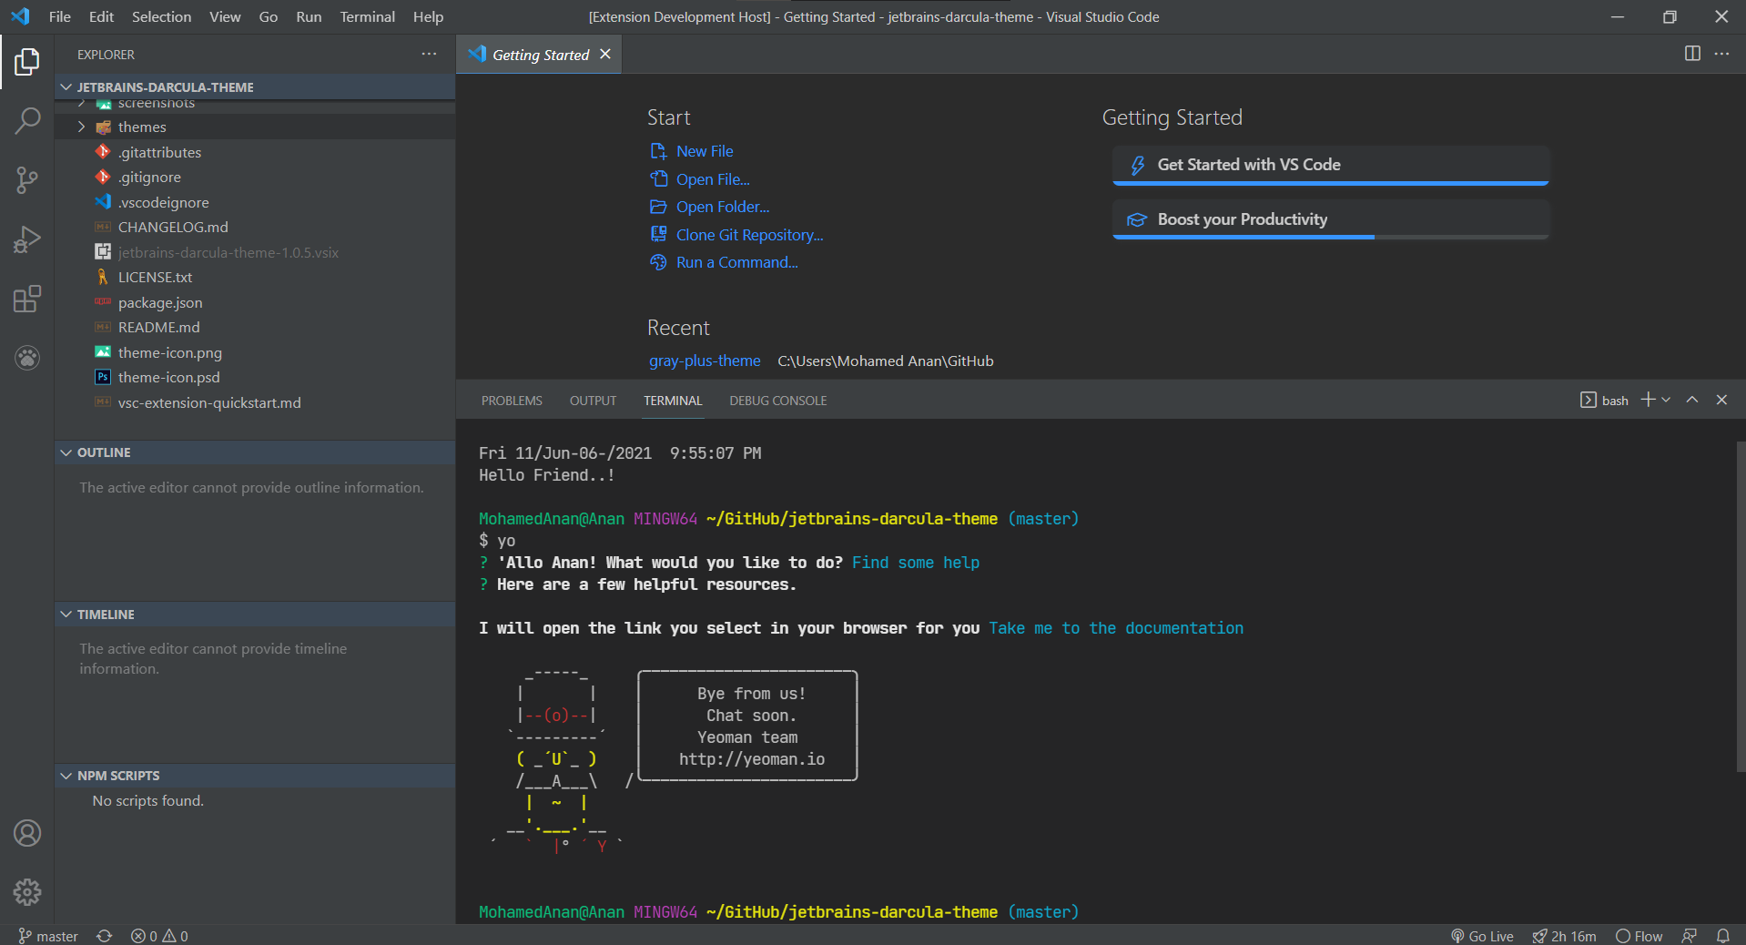
Task: Open Run and Debug view icon
Action: (27, 239)
